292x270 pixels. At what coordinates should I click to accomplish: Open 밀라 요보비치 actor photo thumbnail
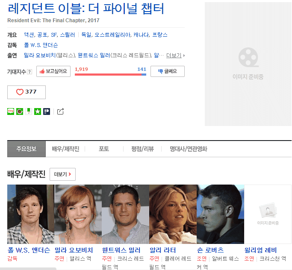(78, 214)
